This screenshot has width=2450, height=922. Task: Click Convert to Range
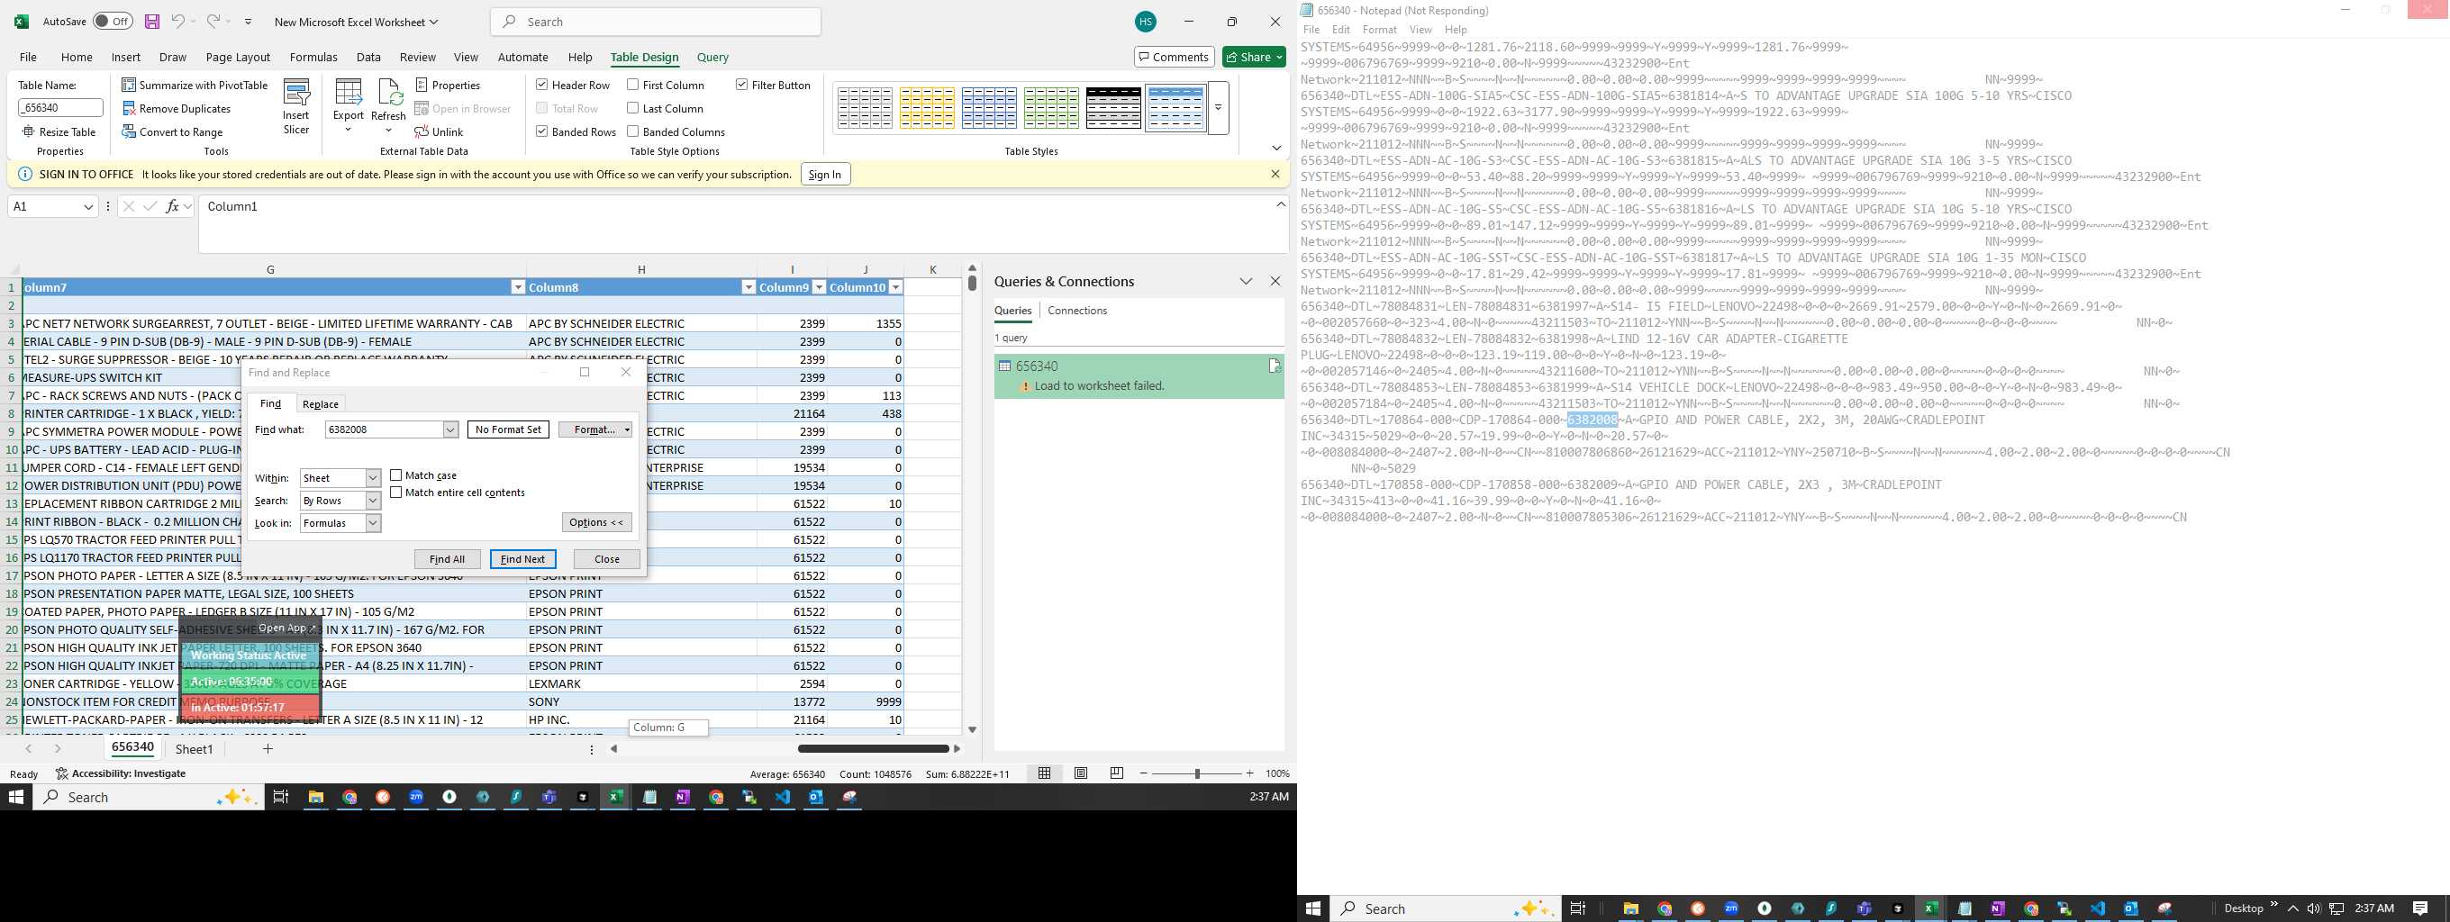pyautogui.click(x=173, y=132)
